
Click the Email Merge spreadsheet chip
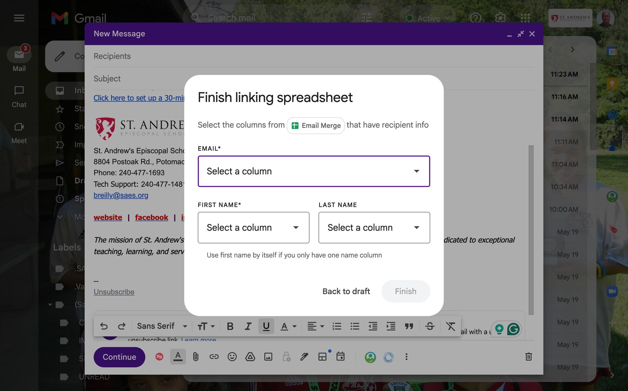click(x=316, y=126)
